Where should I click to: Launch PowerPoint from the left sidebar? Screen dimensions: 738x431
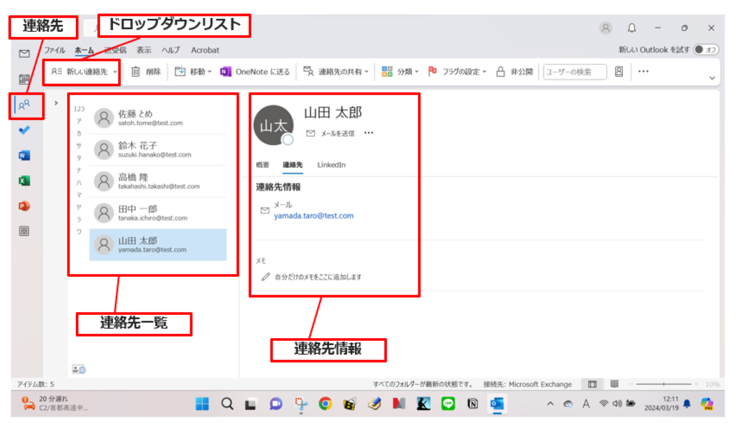[24, 206]
